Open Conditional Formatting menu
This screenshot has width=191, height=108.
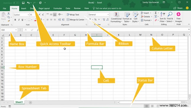click(x=116, y=17)
